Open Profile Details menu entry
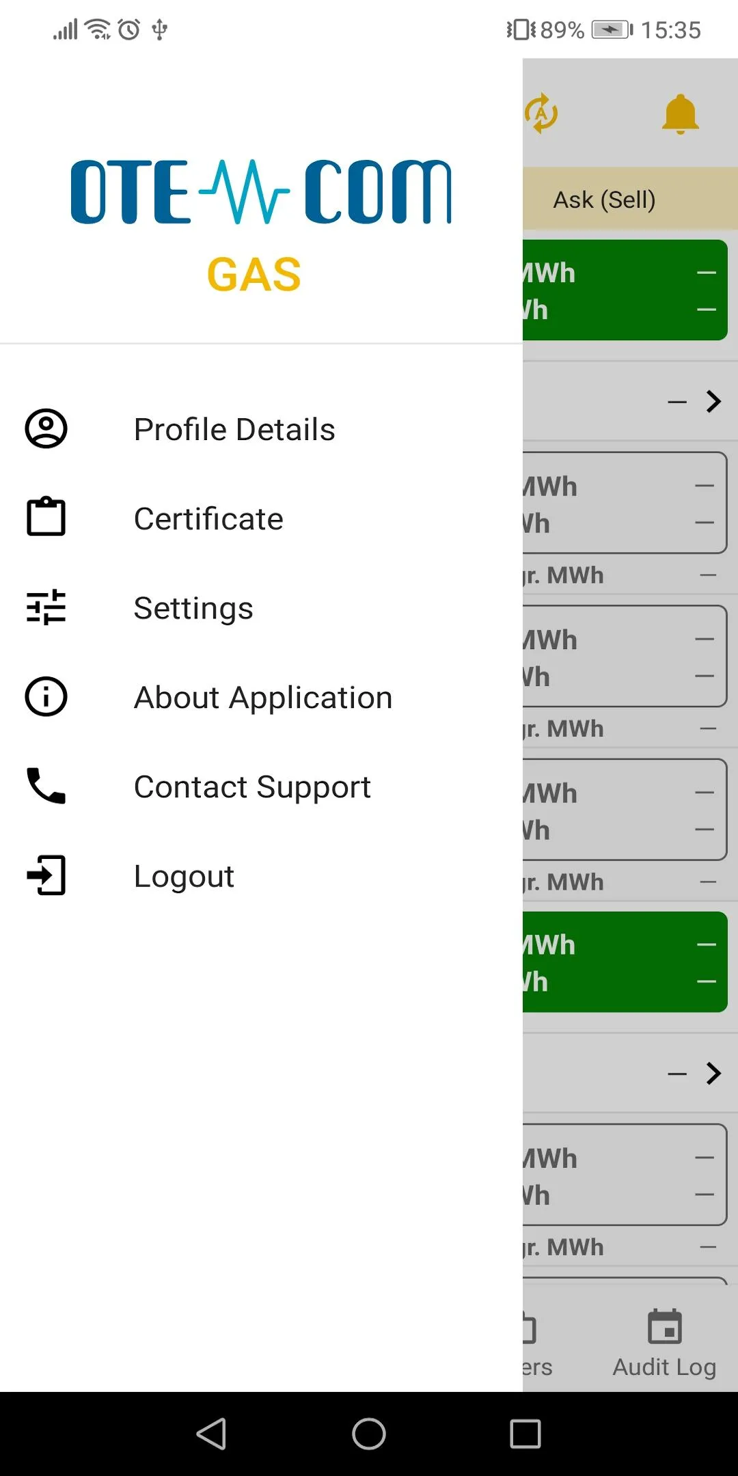The width and height of the screenshot is (738, 1476). click(261, 429)
